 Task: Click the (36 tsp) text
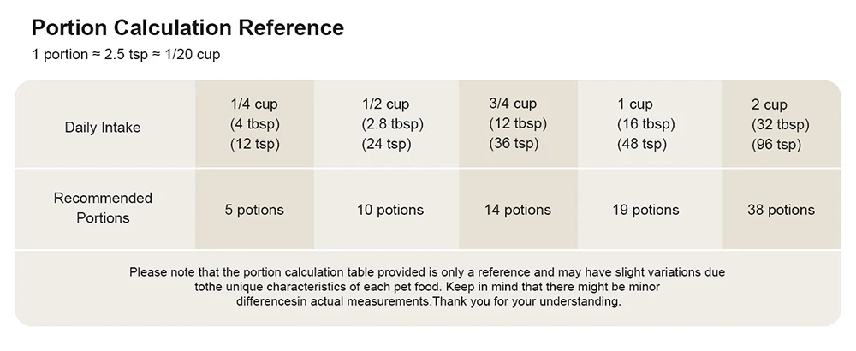point(514,143)
